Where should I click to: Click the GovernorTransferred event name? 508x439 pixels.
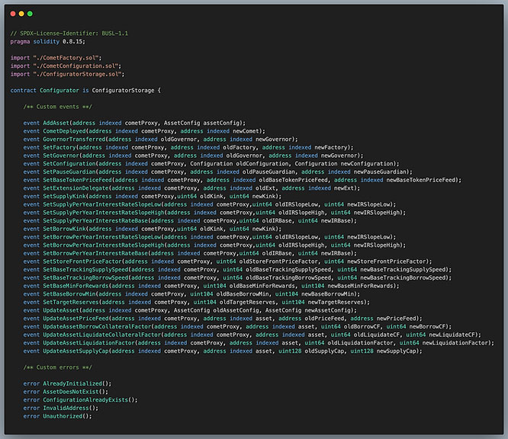(x=74, y=139)
